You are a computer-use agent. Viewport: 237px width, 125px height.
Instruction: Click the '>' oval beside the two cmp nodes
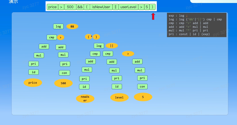(x=128, y=54)
